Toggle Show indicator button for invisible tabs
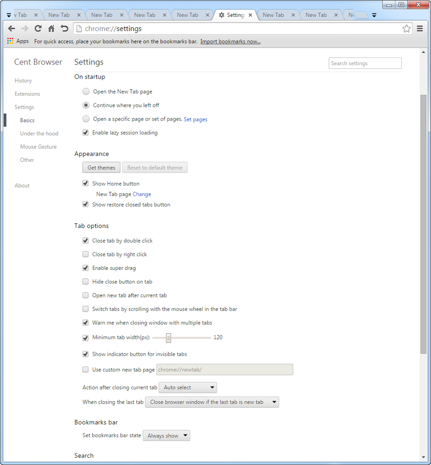 pyautogui.click(x=85, y=354)
